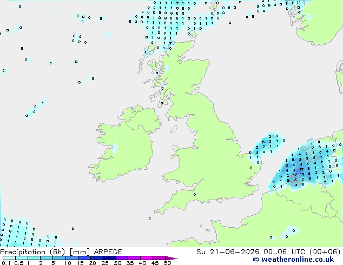Image resolution: width=343 pixels, height=265 pixels.
Task: Click the legend label '0.5'
Action: (x=18, y=263)
